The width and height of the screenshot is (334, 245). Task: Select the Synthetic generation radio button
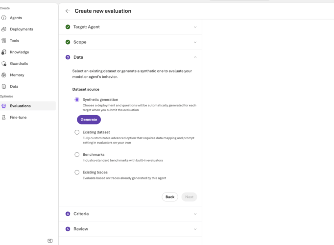(x=77, y=99)
